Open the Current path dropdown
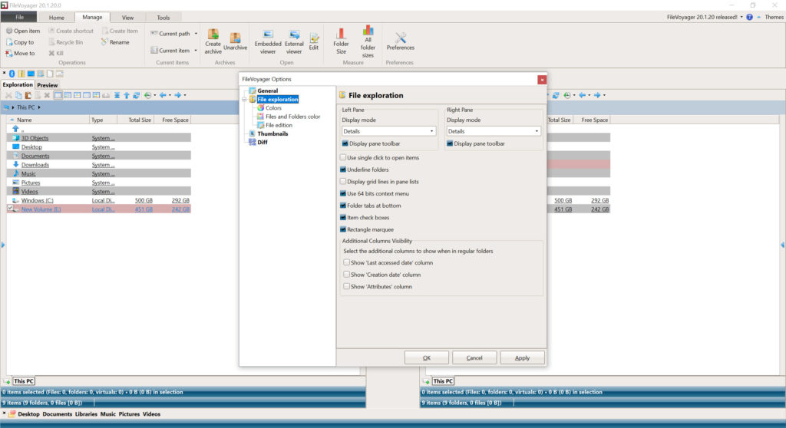This screenshot has width=786, height=428. [x=196, y=34]
